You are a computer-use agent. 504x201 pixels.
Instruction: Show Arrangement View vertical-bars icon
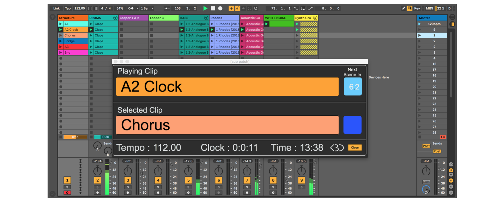(x=452, y=24)
